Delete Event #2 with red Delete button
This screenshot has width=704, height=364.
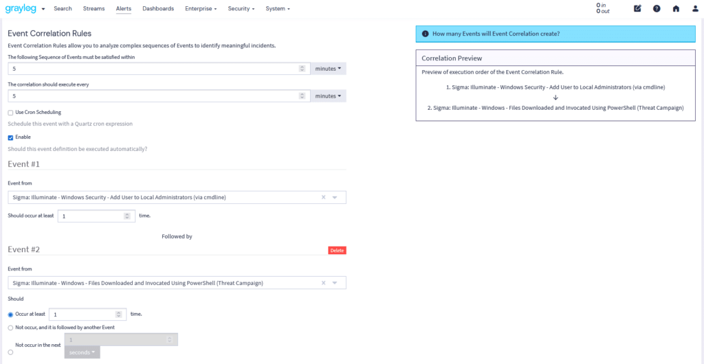[337, 251]
